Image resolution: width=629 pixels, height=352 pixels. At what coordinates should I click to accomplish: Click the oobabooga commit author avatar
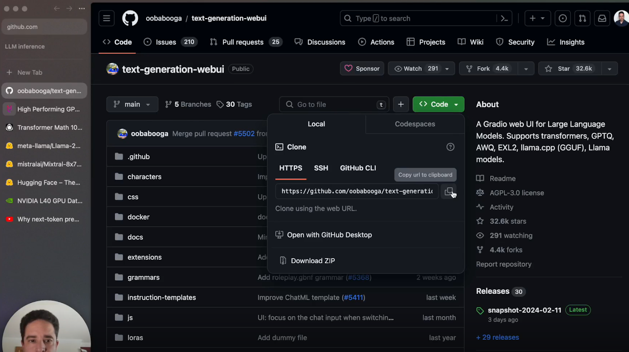123,134
